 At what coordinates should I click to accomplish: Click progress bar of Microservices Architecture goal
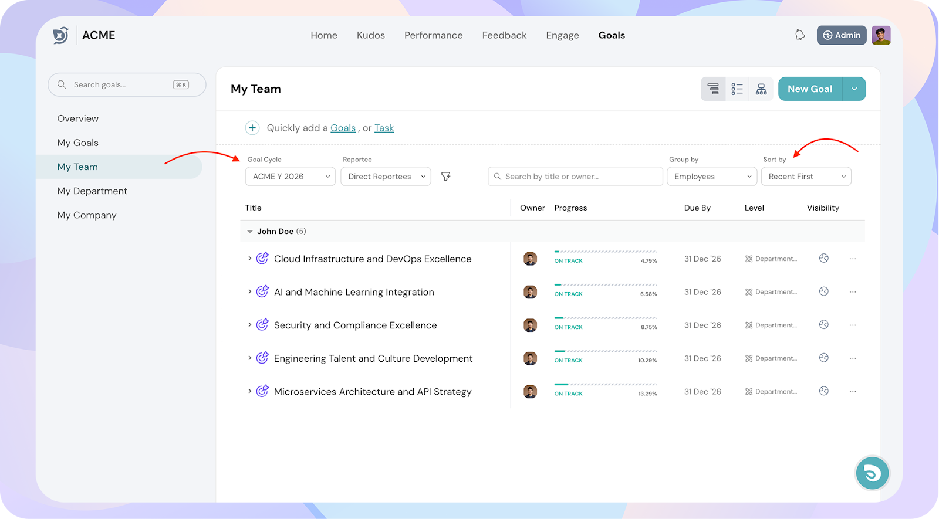[x=606, y=385]
